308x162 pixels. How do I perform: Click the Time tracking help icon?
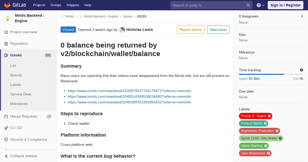tap(302, 70)
